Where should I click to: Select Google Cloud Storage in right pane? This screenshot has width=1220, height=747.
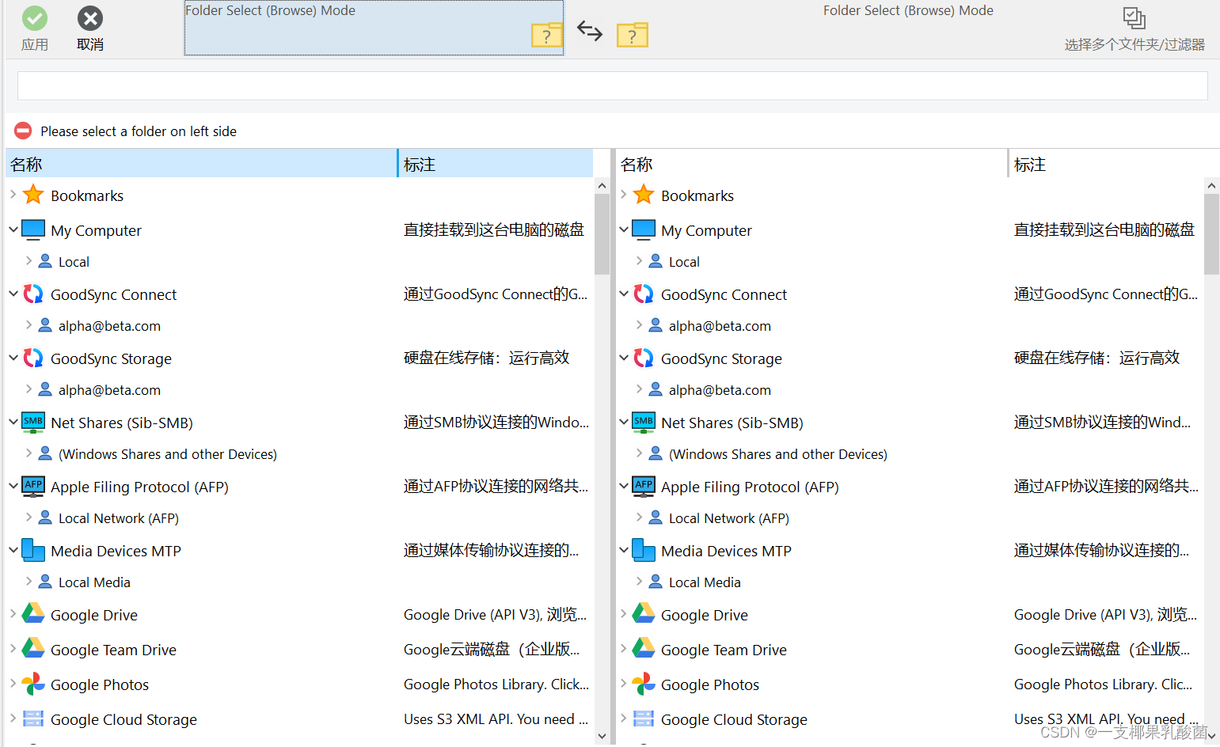click(x=734, y=719)
